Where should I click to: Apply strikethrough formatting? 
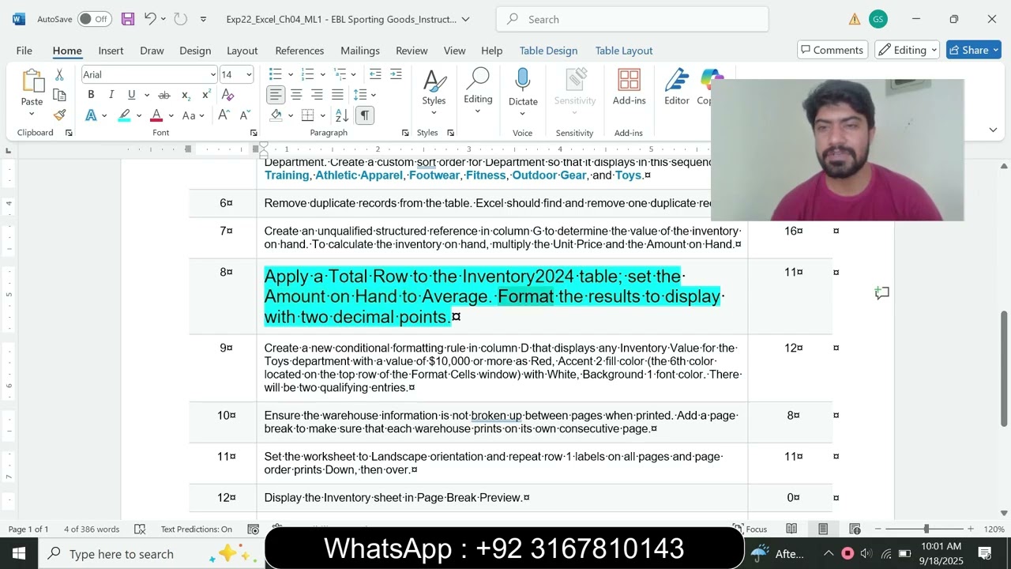coord(164,95)
